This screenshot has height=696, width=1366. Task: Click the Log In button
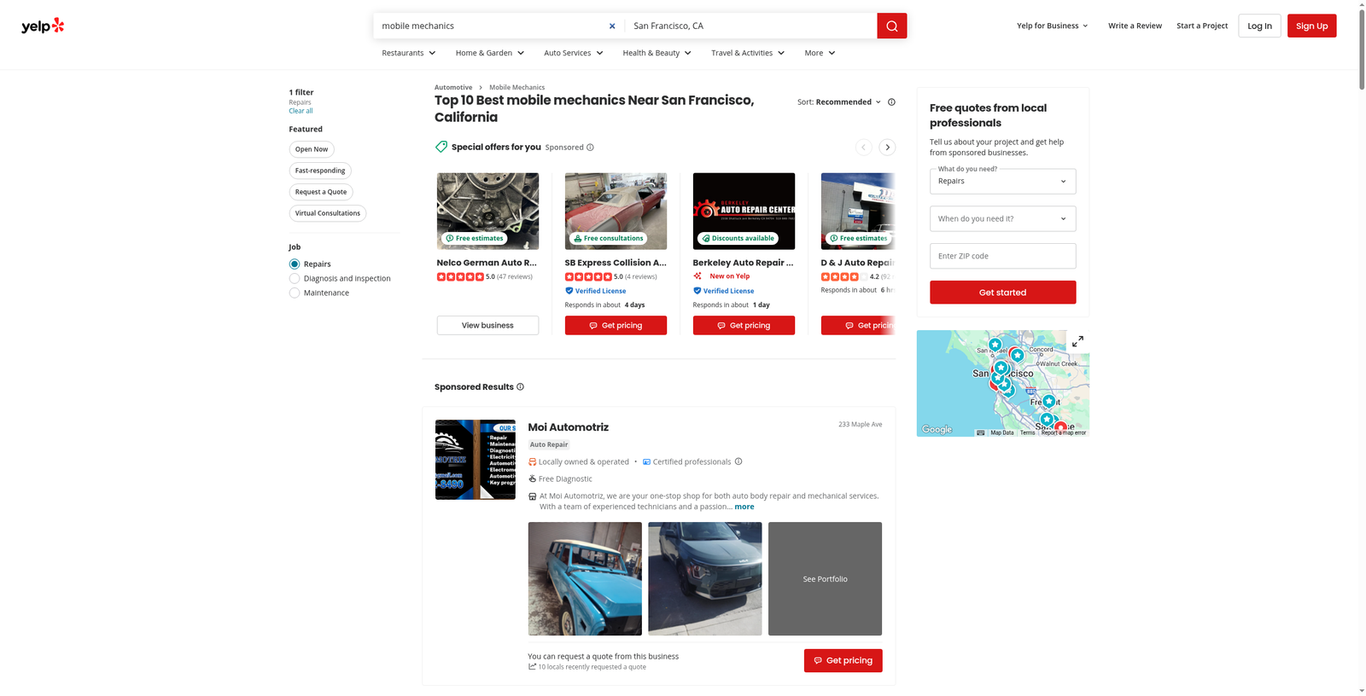(x=1259, y=26)
